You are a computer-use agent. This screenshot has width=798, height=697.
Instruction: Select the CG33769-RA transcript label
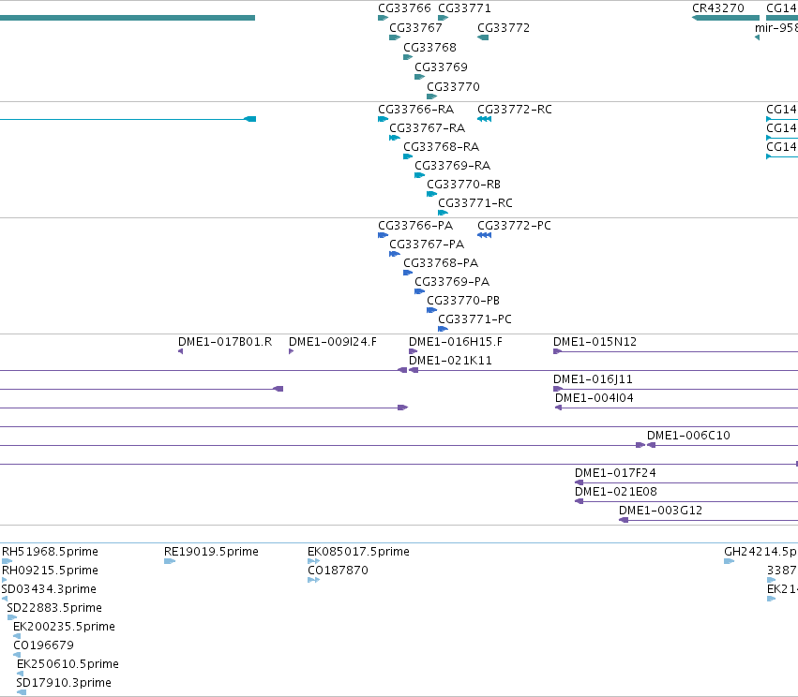[452, 166]
